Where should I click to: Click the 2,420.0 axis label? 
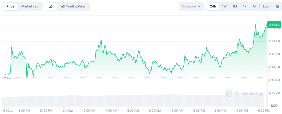[274, 80]
